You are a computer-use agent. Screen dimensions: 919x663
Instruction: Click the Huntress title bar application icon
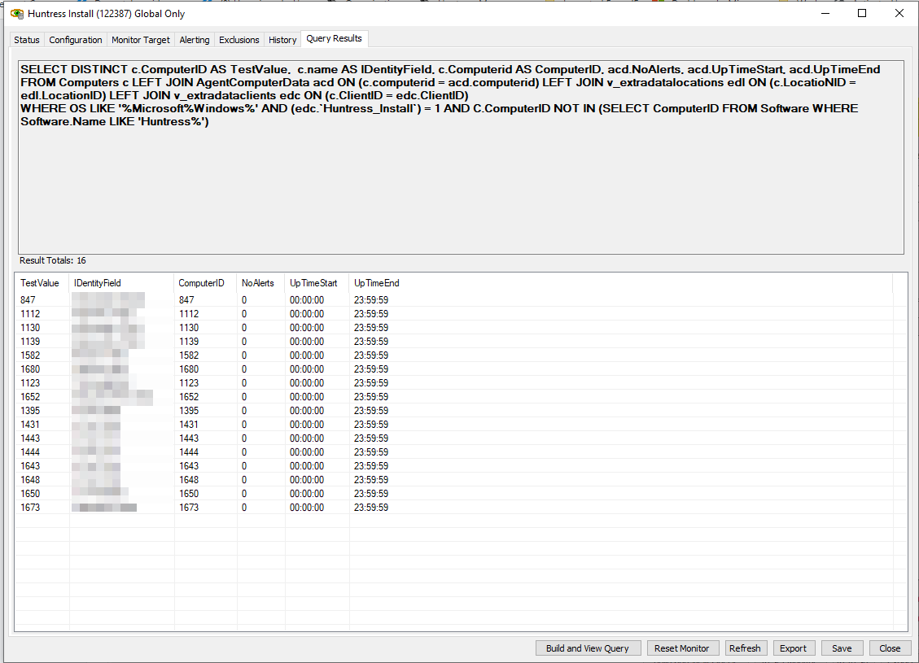(14, 13)
